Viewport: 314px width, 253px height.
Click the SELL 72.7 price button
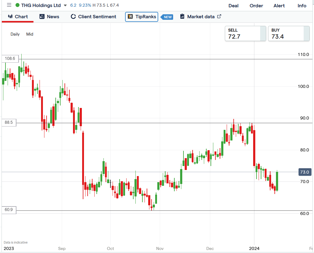[245, 34]
